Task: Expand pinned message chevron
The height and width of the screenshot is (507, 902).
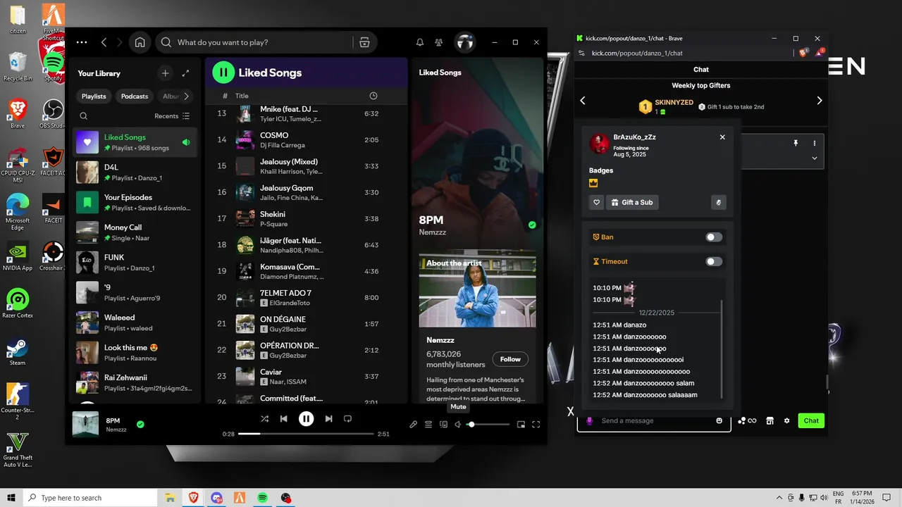Action: click(815, 158)
